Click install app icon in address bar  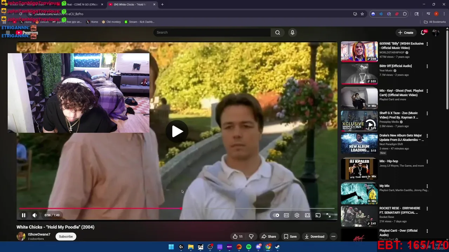click(355, 14)
